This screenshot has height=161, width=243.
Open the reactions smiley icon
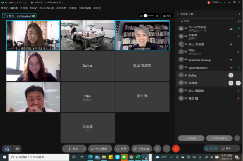coord(157,149)
